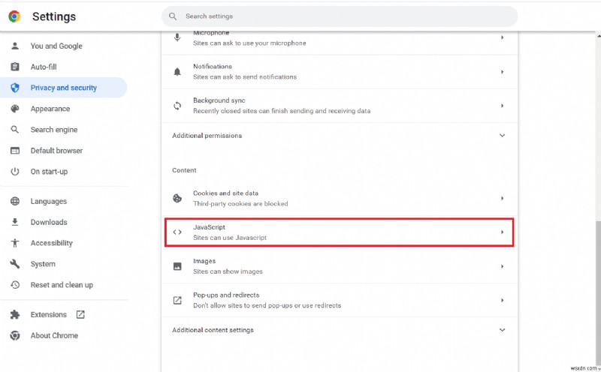Image resolution: width=601 pixels, height=372 pixels.
Task: Open Notifications settings arrow
Action: (x=503, y=72)
